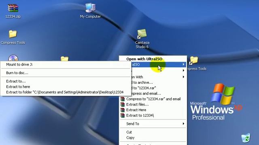Expand the Open With submenu arrow
Screen dimensions: 259x145
pos(183,77)
